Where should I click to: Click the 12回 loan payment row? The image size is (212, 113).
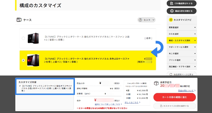(137, 94)
